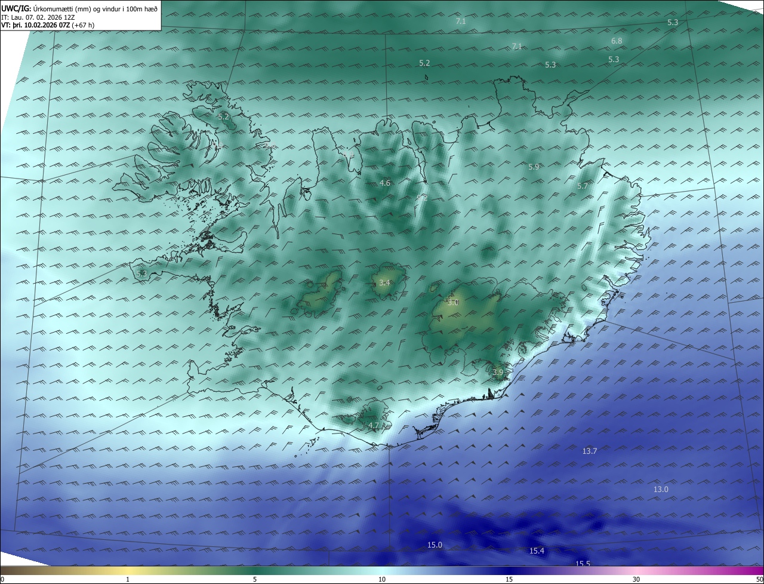Viewport: 764px width, 584px height.
Task: Click the 4.7 value label
Action: tap(374, 426)
